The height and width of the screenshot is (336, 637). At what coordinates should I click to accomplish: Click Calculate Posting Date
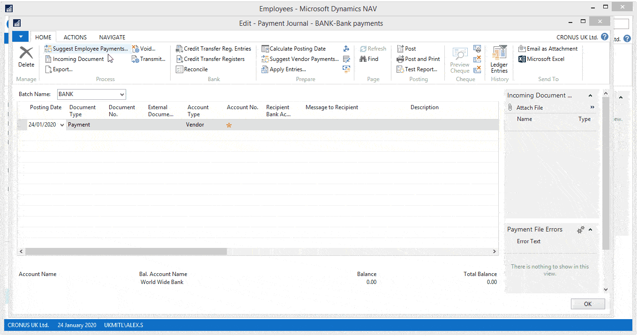click(297, 49)
